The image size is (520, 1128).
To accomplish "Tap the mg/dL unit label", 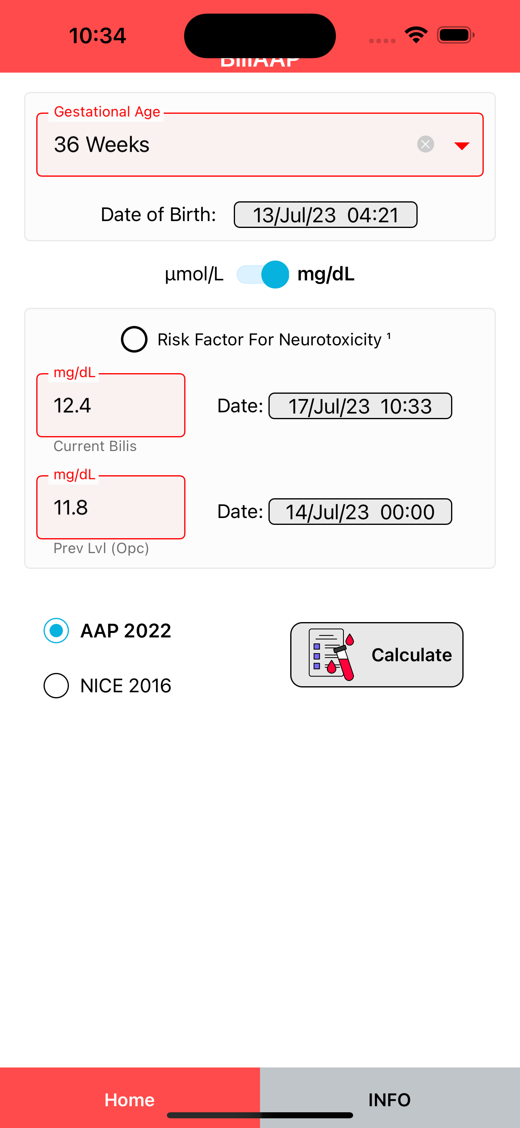I will click(x=326, y=274).
